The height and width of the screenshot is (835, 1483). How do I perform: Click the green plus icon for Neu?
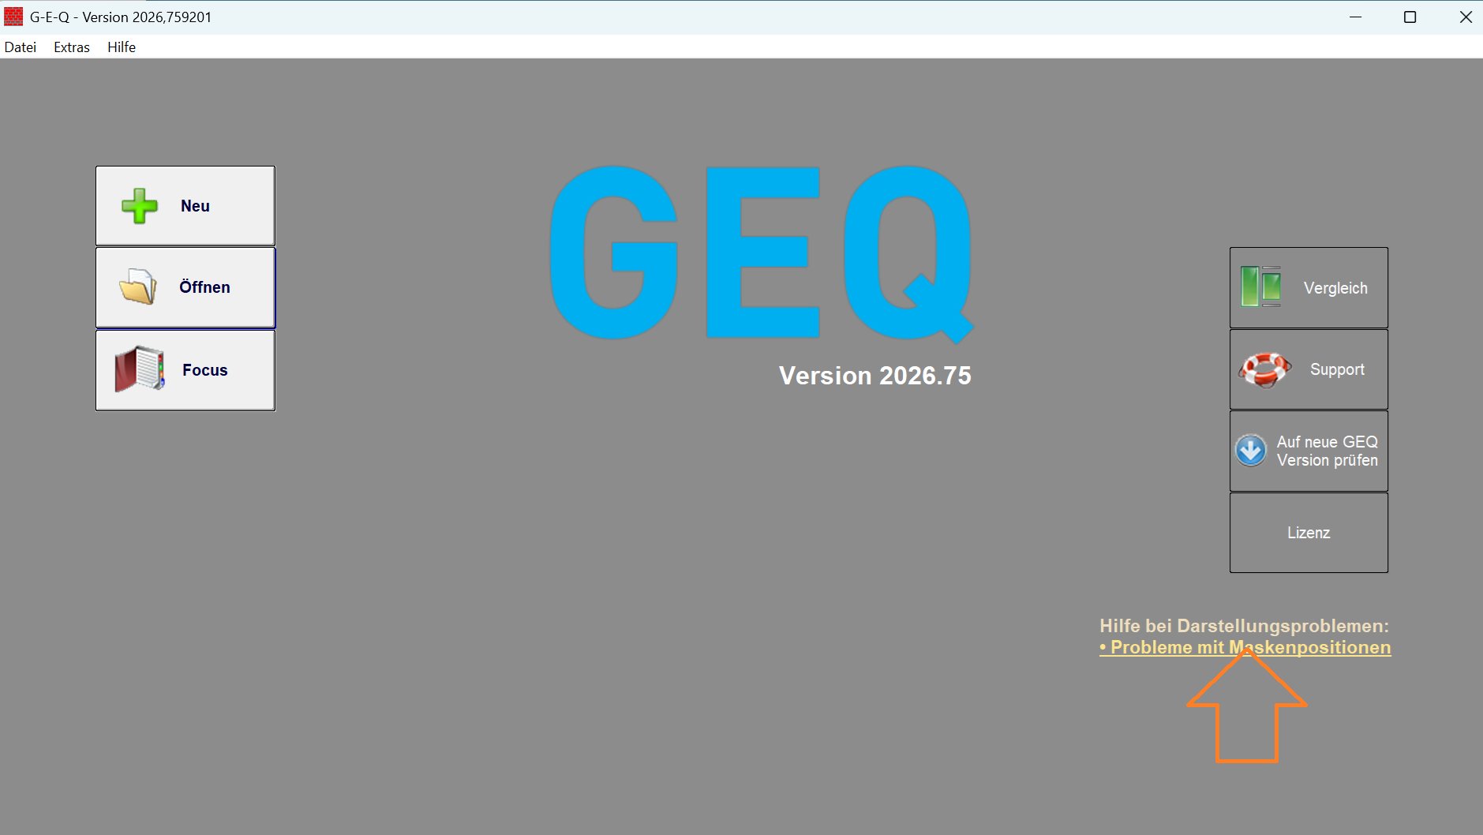tap(140, 206)
